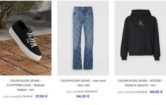Screen dimensions: 166x105
Task: Click the crossed-out 79,95 € price
Action: 27,96
